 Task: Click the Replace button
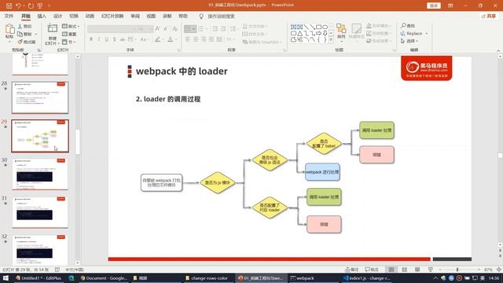[411, 33]
